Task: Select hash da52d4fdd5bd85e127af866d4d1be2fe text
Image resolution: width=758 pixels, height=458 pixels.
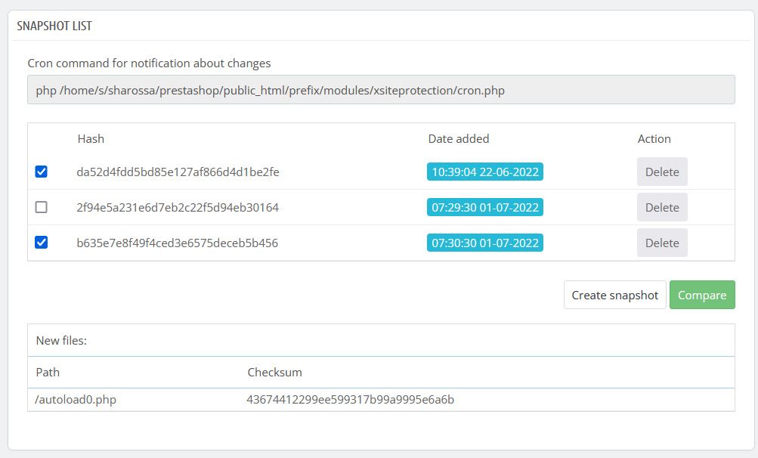Action: [178, 172]
